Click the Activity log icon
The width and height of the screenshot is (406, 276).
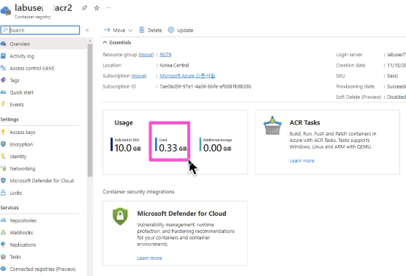[4, 56]
